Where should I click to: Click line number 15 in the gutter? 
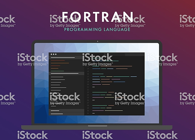[x=88, y=71]
